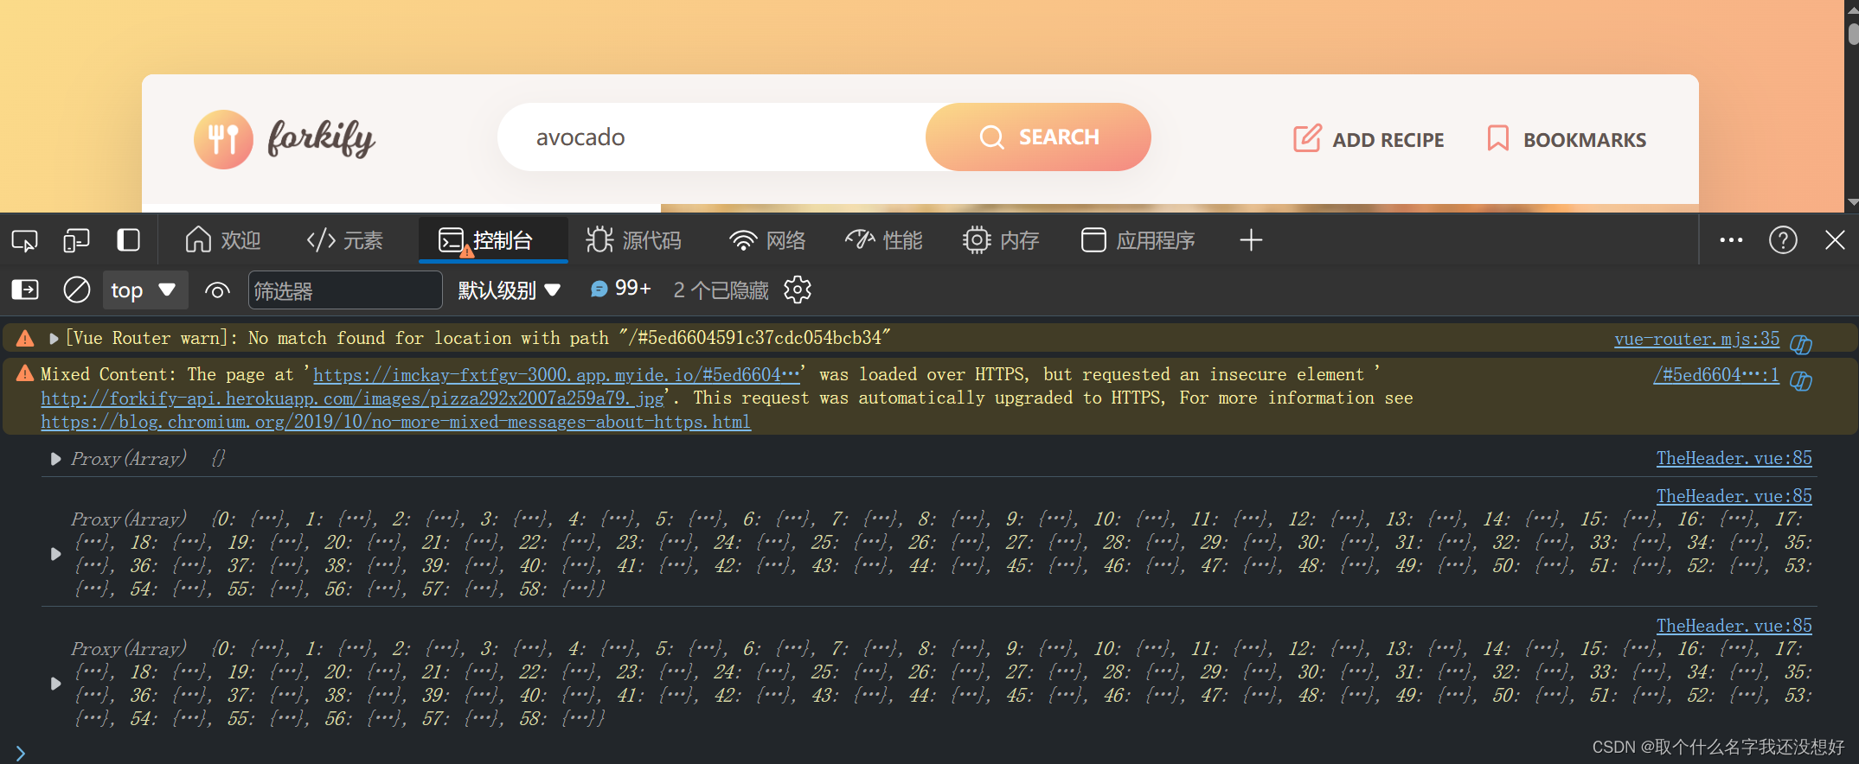Open the imckay-fxtfgv-3000.app.myide.io link
Screen dimensions: 1859x764
556,374
